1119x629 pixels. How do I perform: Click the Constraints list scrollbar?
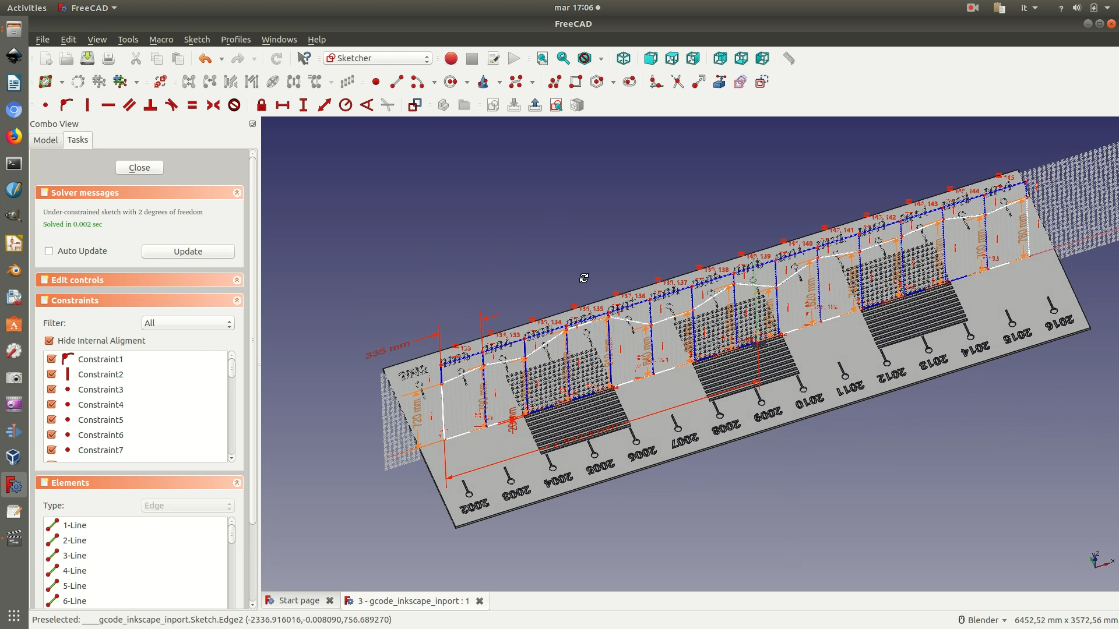[x=231, y=407]
